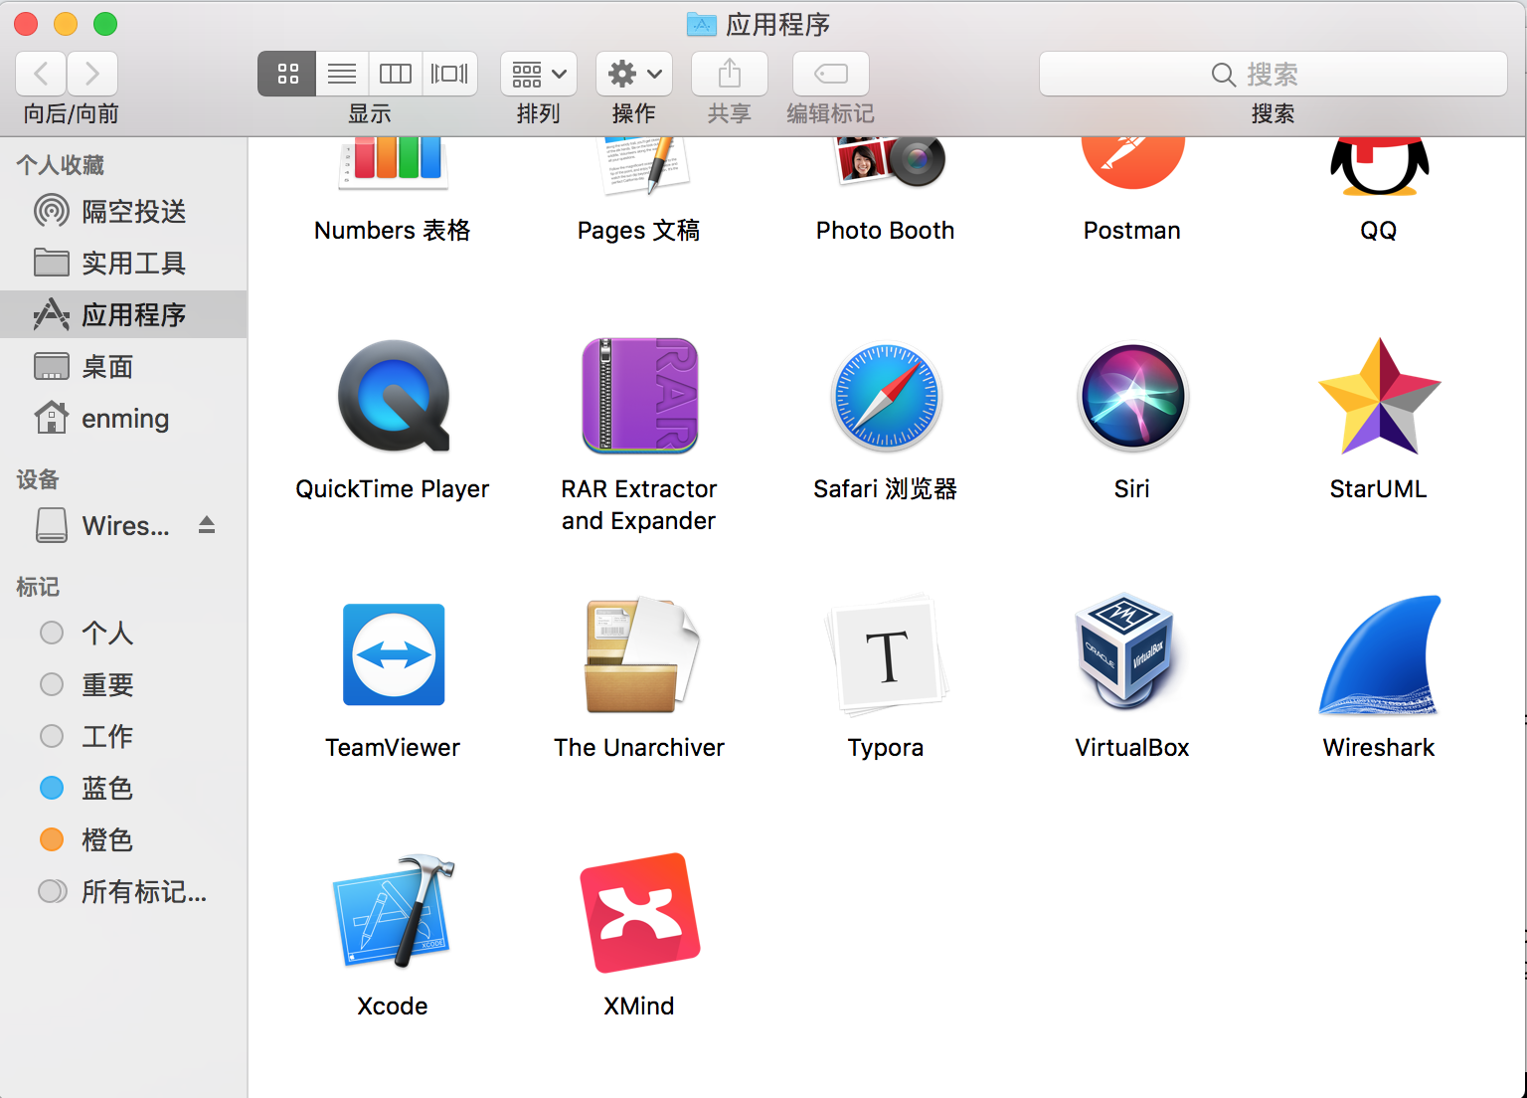Select the Siri app icon

(x=1132, y=396)
